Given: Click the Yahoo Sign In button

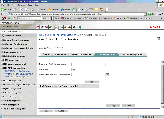Looking at the screenshot, I should point(57,18).
